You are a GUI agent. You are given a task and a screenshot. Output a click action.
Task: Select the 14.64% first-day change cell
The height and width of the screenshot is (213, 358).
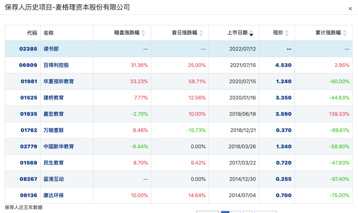(197, 195)
